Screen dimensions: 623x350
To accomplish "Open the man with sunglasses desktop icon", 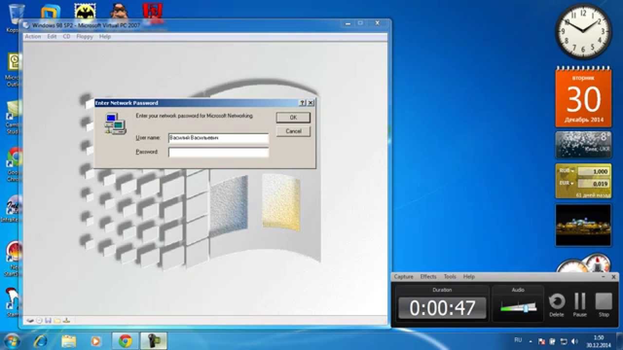I will coord(119,11).
